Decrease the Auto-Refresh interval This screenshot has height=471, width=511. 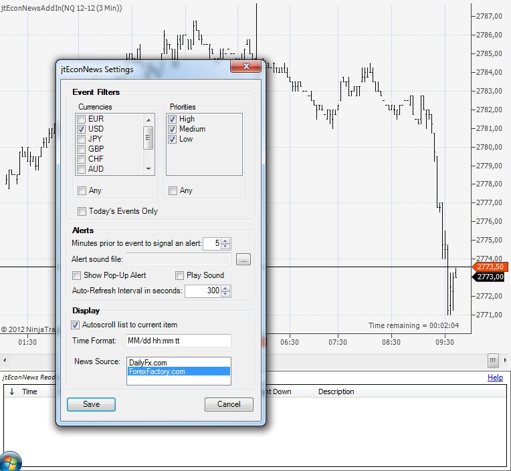225,293
